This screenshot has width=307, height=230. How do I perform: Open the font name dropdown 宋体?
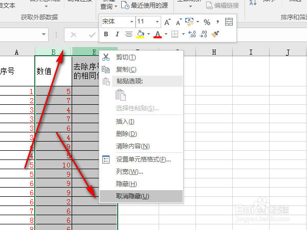[x=132, y=21]
